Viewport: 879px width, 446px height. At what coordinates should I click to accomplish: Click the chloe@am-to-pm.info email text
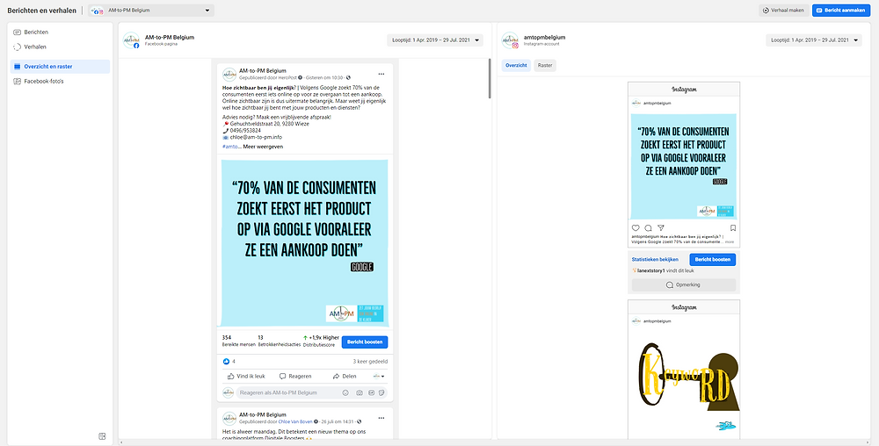[255, 137]
